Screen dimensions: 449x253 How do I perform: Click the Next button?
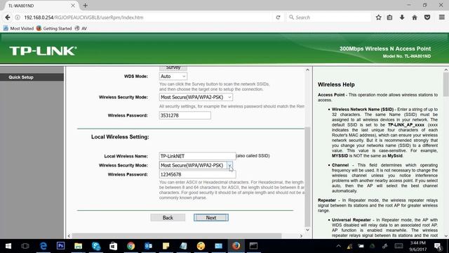(x=211, y=218)
